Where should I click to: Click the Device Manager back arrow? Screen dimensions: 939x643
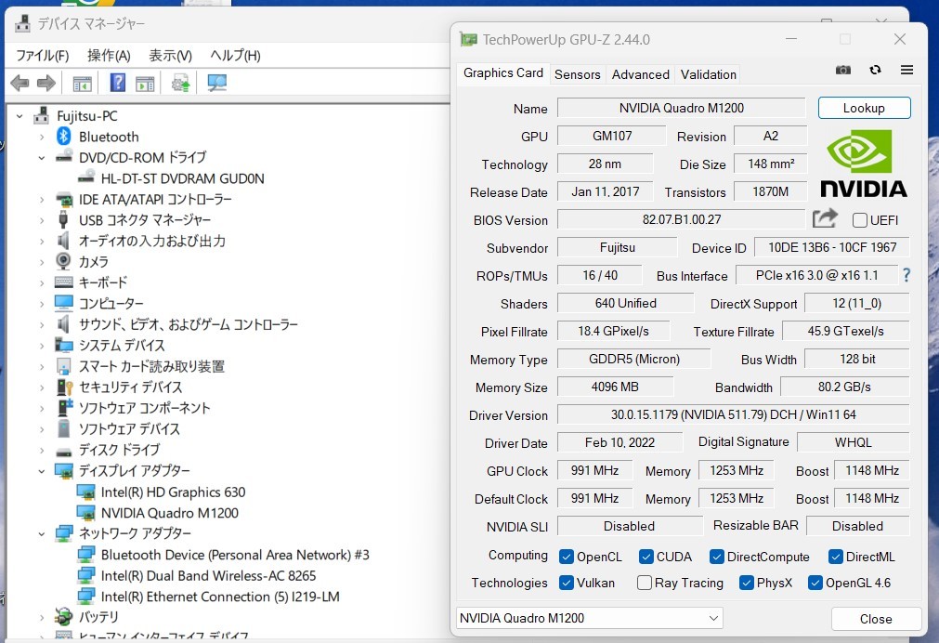click(x=20, y=83)
